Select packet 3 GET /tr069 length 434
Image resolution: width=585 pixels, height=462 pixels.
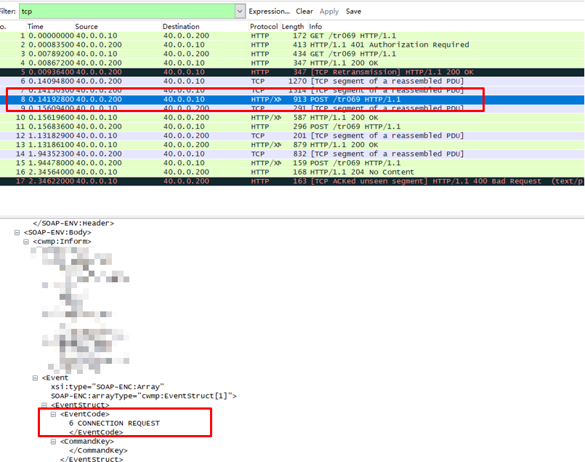click(x=292, y=54)
